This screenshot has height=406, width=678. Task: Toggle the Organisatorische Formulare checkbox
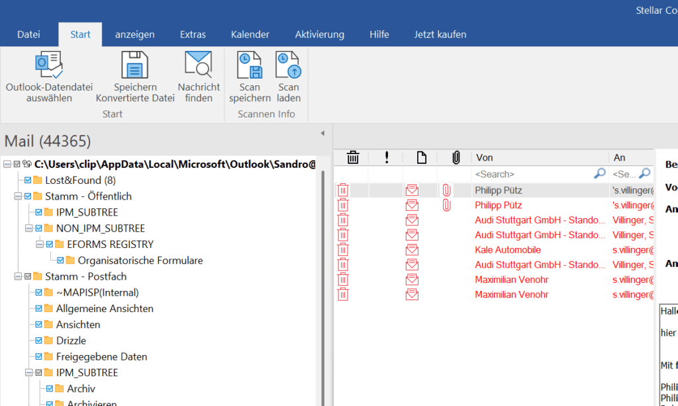pos(60,261)
